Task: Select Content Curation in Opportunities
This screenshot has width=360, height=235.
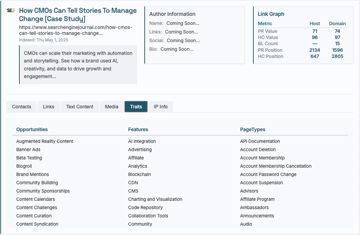Action: click(x=34, y=216)
